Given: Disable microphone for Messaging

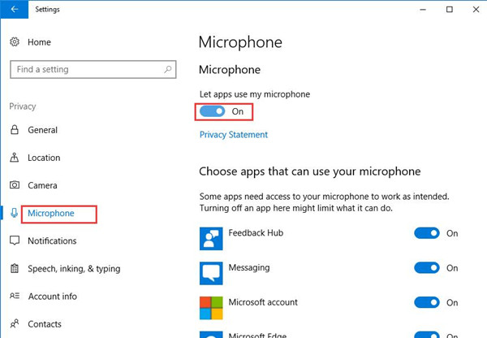Looking at the screenshot, I should click(427, 268).
